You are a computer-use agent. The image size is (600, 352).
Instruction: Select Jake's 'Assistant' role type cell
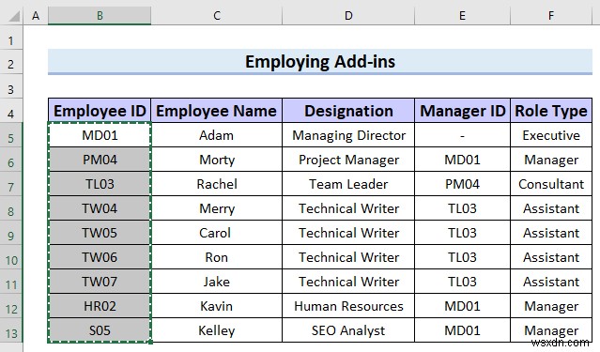coord(551,282)
